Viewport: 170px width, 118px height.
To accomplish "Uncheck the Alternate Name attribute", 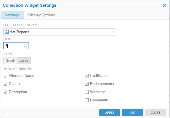I will (x=6, y=75).
